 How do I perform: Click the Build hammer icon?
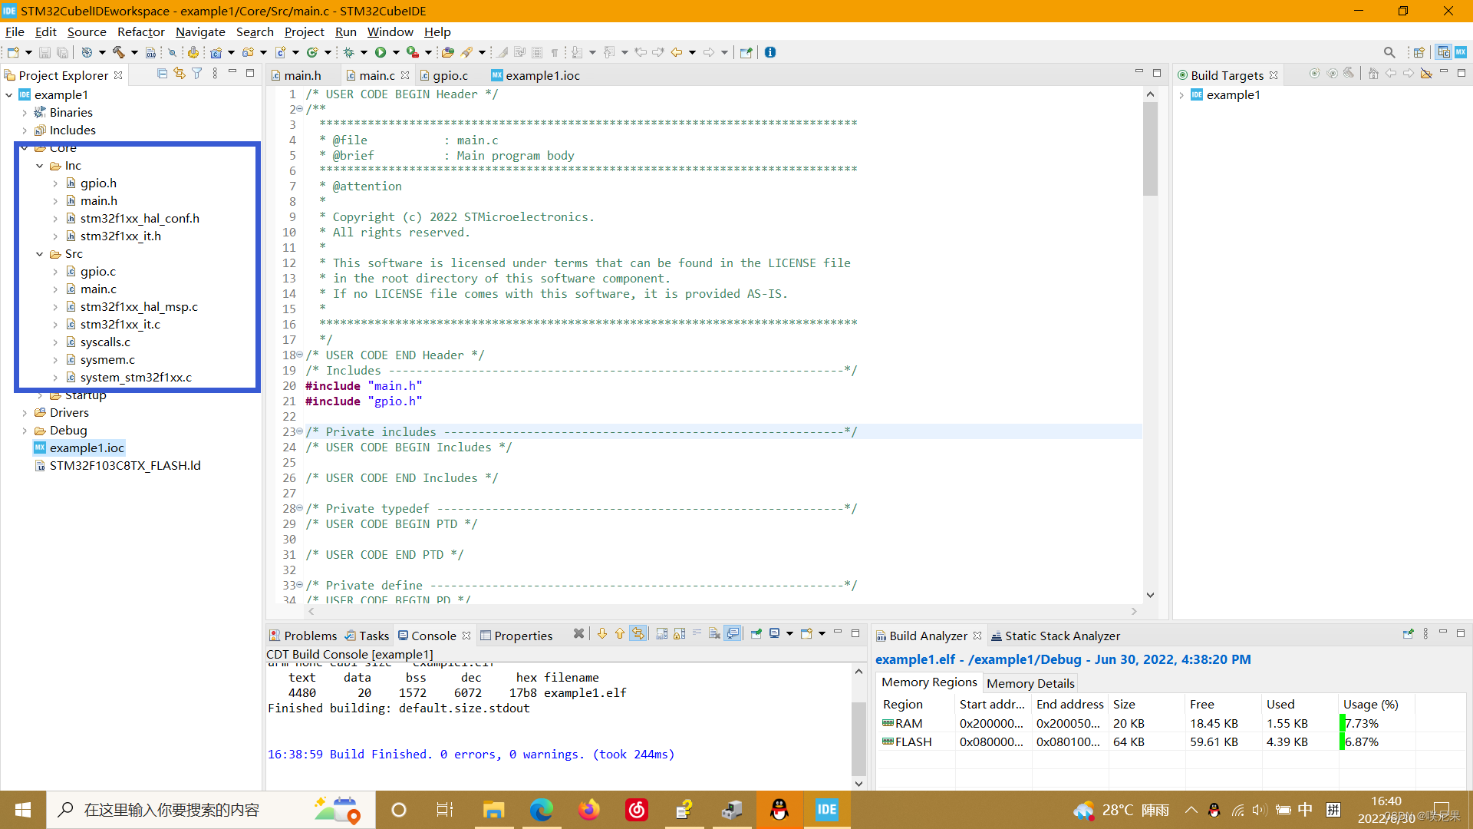point(118,52)
